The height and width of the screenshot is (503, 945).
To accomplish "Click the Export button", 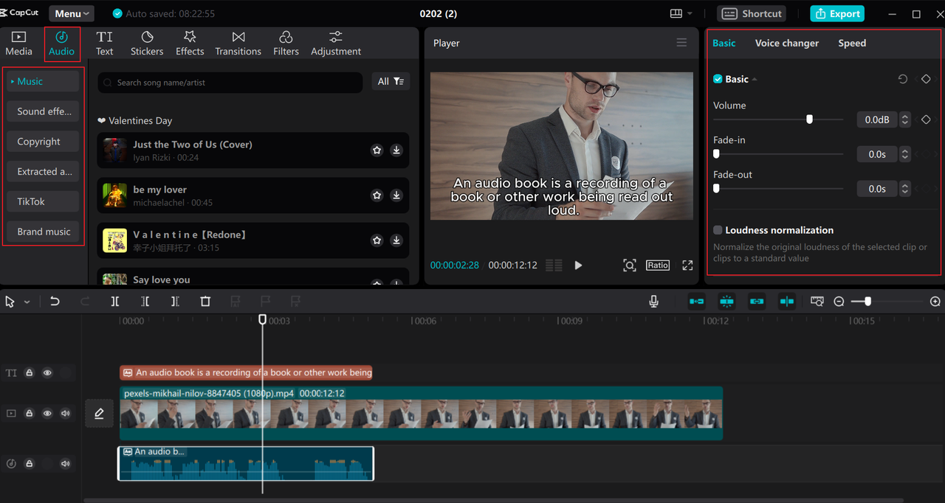I will pos(837,13).
